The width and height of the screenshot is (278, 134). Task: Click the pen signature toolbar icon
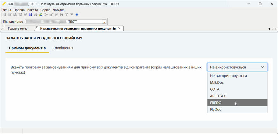click(51, 15)
